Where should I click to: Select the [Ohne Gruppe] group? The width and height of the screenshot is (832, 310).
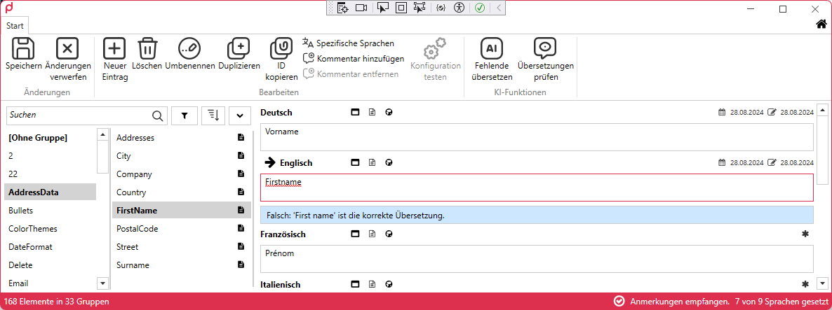pos(50,138)
